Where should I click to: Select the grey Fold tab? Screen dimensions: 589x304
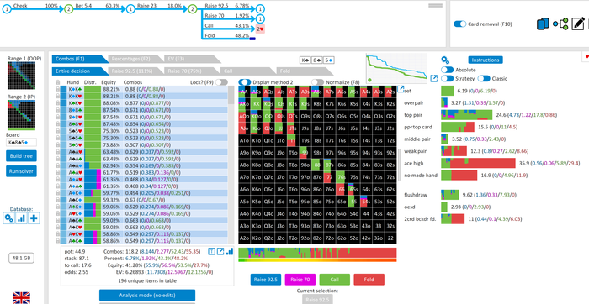[305, 71]
